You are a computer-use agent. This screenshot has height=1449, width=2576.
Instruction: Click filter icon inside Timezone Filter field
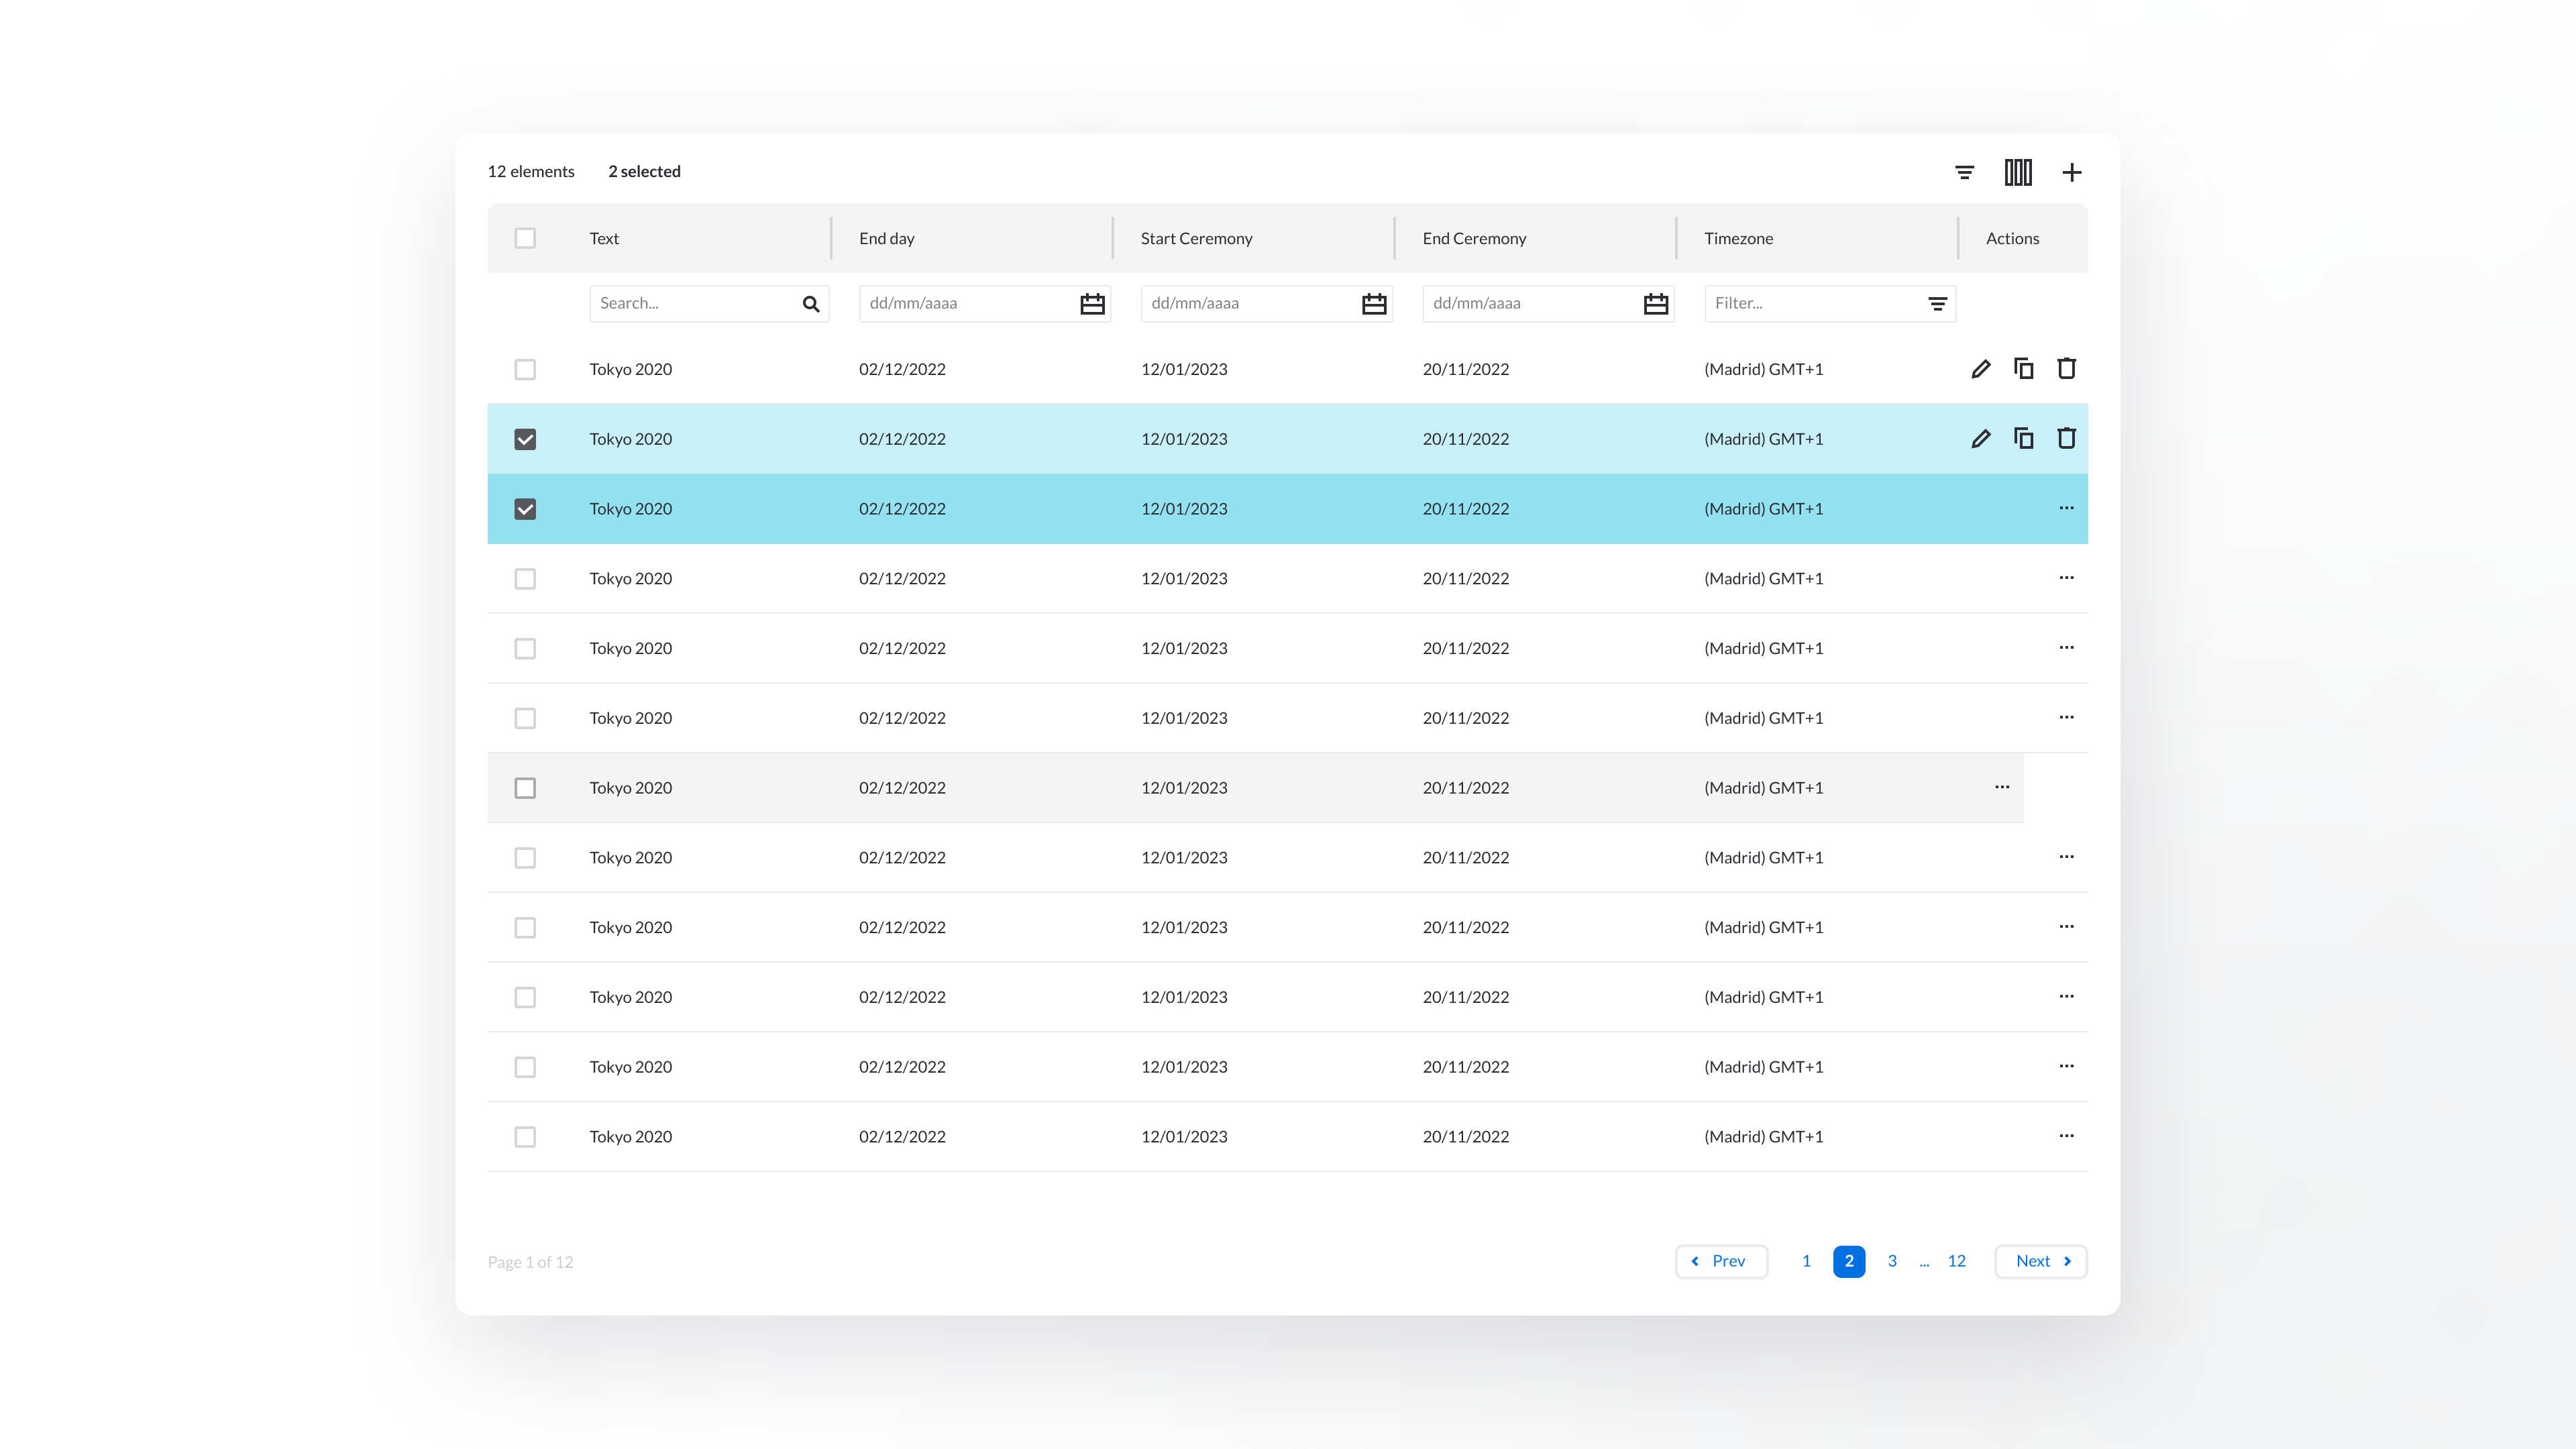coord(1937,304)
